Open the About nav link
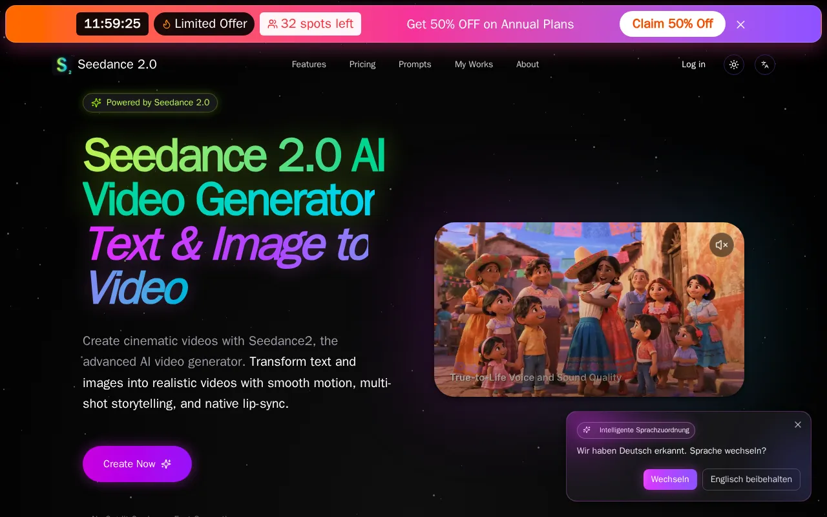The height and width of the screenshot is (517, 827). pyautogui.click(x=527, y=65)
